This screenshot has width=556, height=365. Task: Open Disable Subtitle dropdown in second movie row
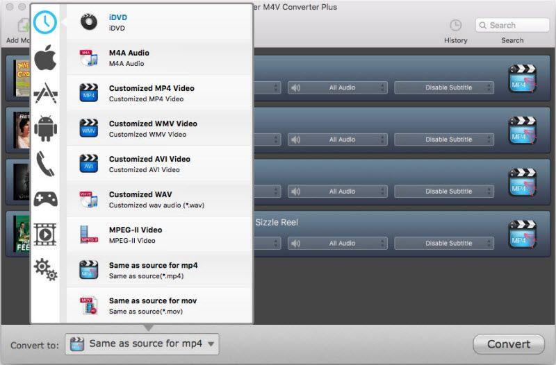click(x=444, y=139)
